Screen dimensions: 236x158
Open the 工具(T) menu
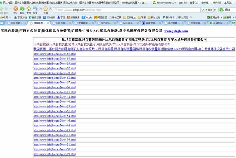click(228, 2)
